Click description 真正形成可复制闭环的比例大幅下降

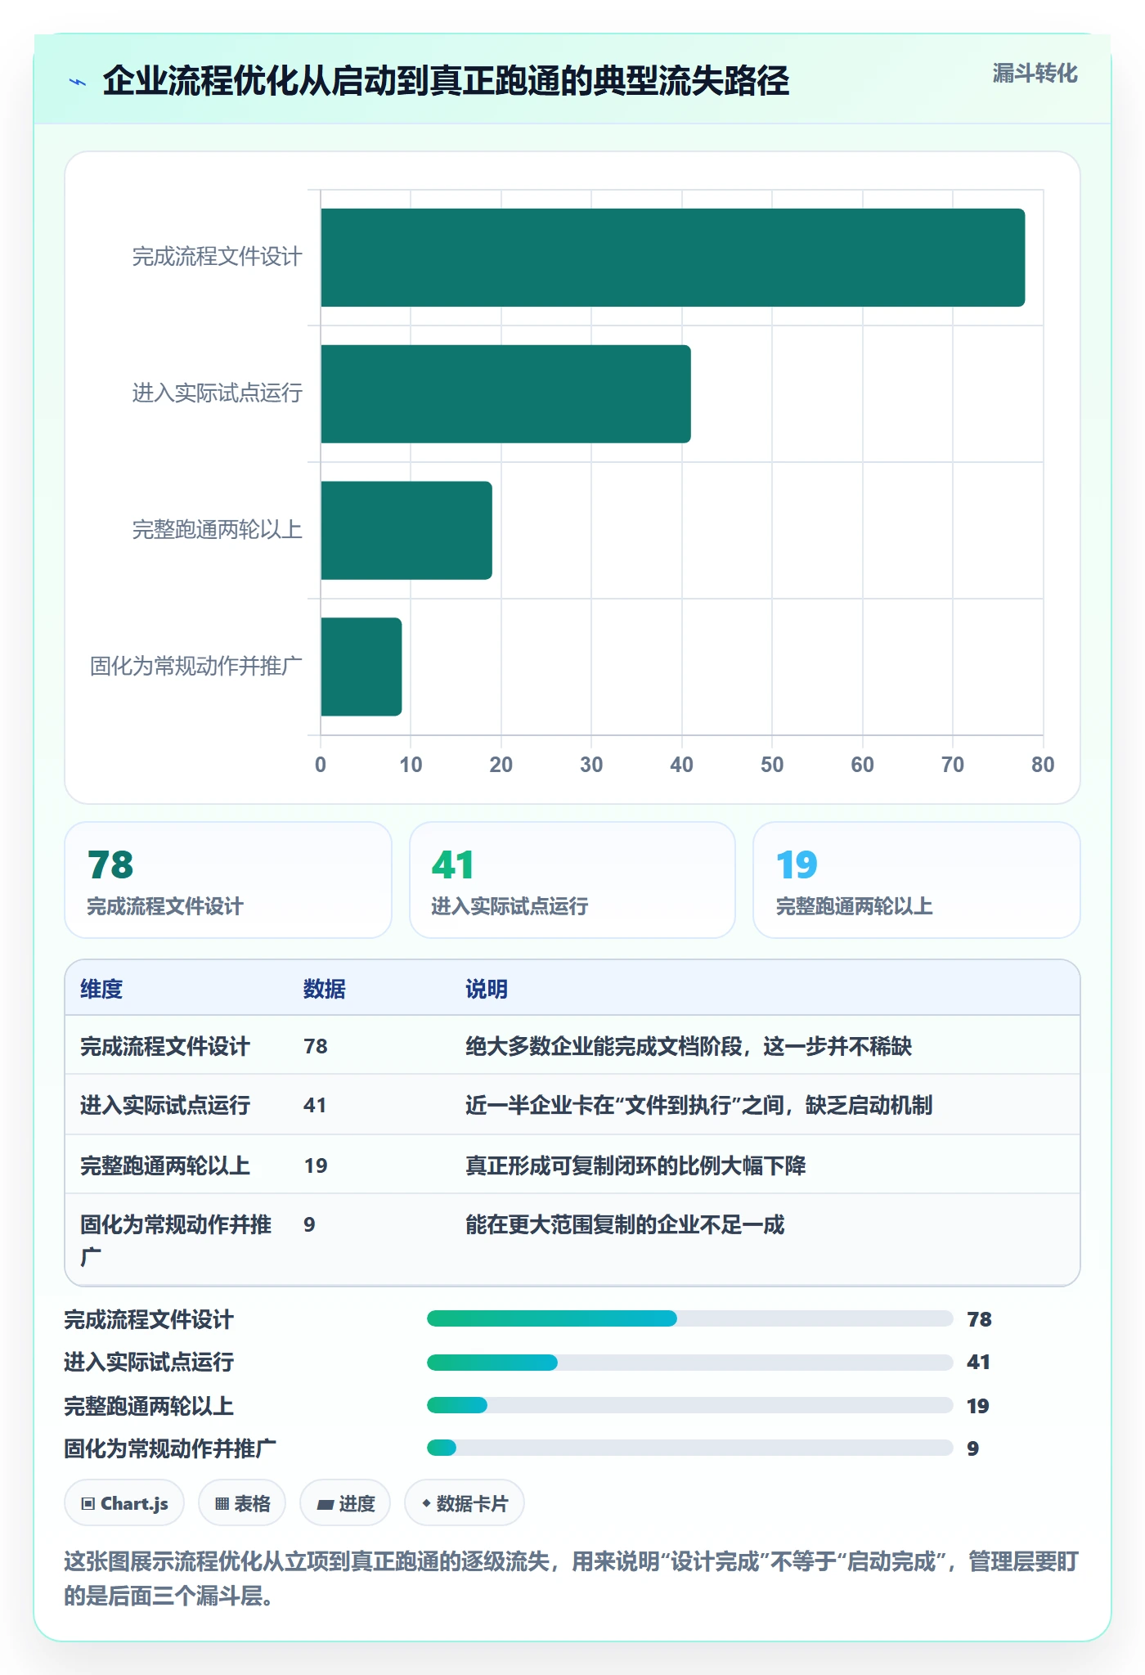click(635, 1165)
